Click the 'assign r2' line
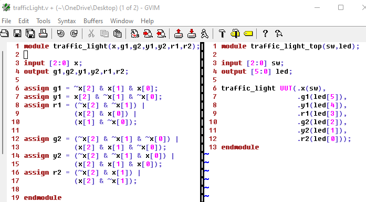This screenshot has width=366, height=202. [82, 173]
